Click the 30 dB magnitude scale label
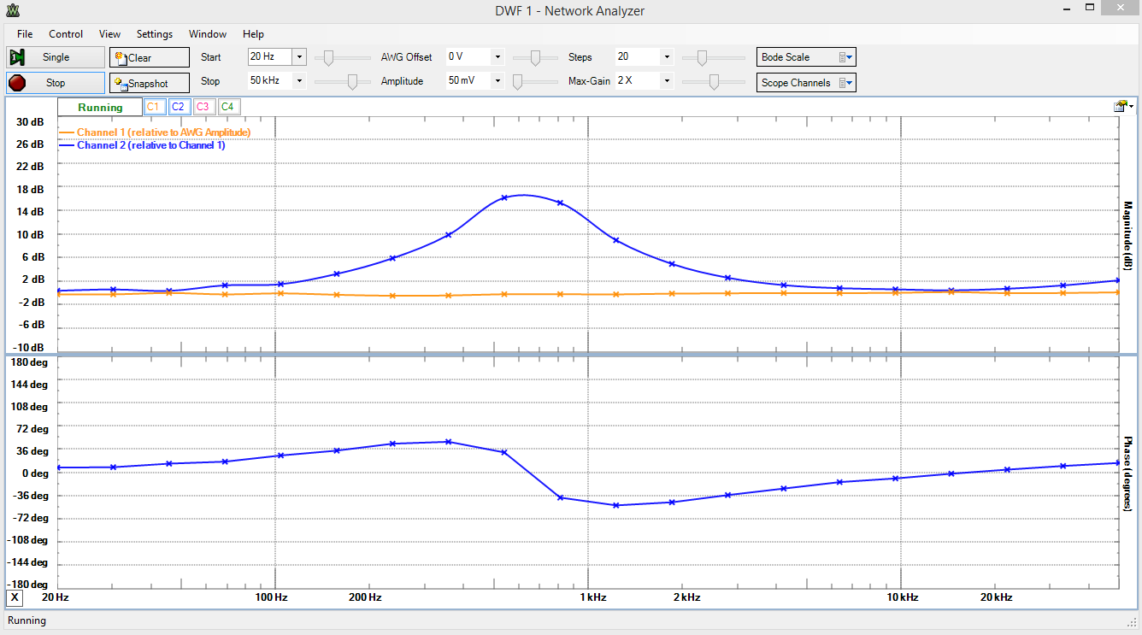This screenshot has width=1142, height=635. click(31, 122)
